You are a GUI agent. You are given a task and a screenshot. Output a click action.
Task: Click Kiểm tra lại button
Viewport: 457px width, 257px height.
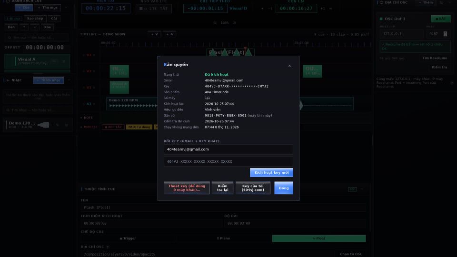point(222,188)
